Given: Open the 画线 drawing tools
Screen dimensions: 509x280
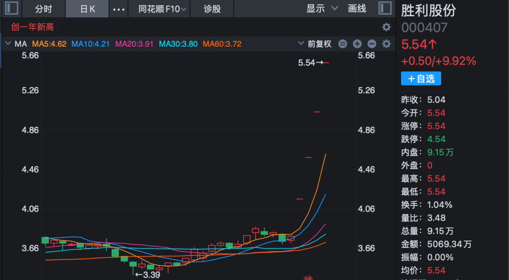Looking at the screenshot, I should (357, 8).
